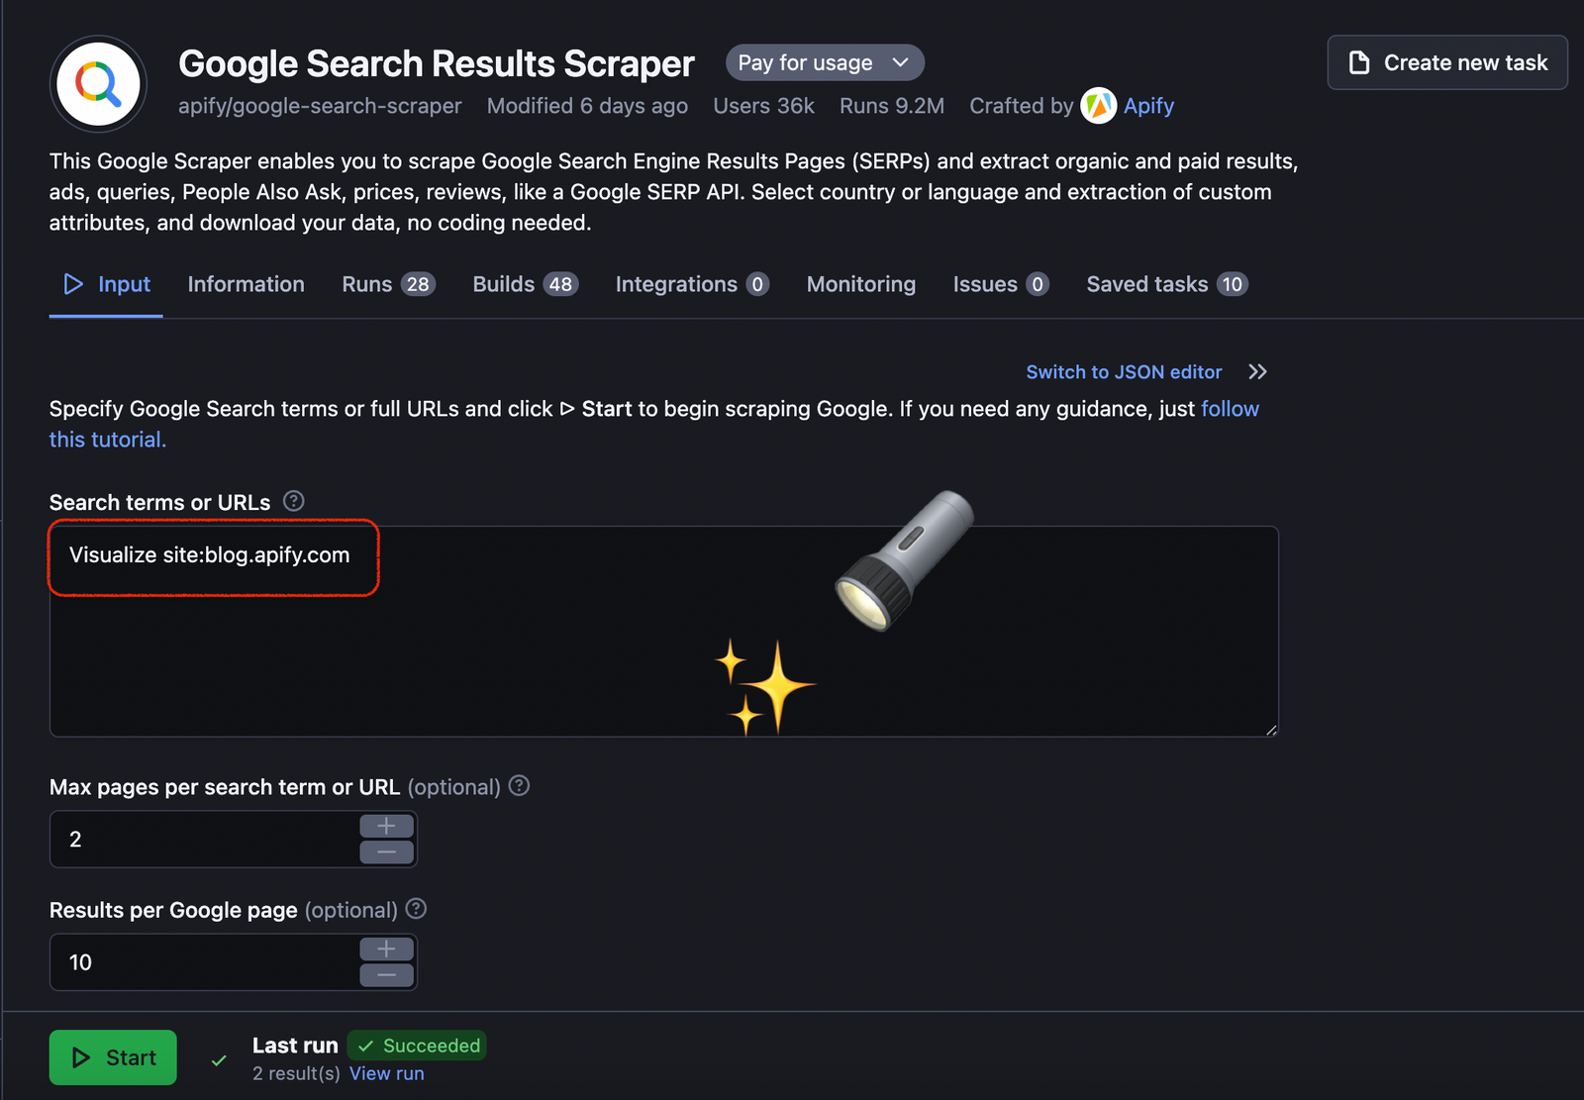The height and width of the screenshot is (1100, 1584).
Task: Click the Succeeded status badge
Action: pyautogui.click(x=417, y=1045)
